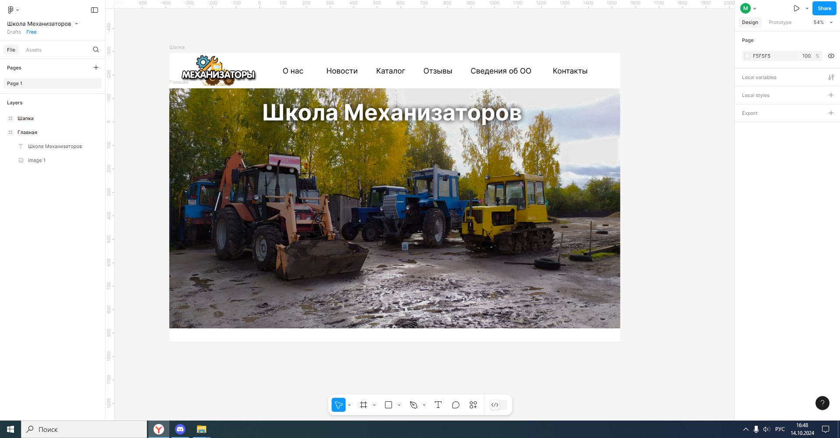Click the Free plan link
This screenshot has width=840, height=438.
31,32
